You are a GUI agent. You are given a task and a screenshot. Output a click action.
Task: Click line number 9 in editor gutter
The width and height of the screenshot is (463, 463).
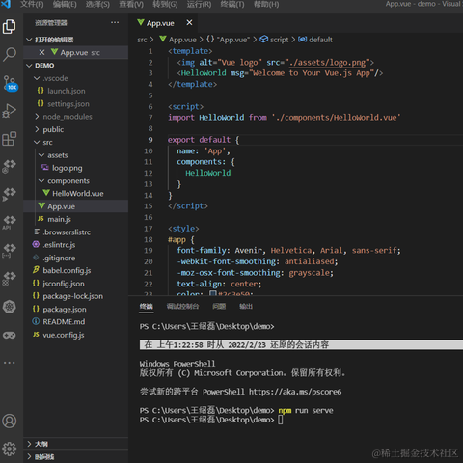pyautogui.click(x=150, y=140)
